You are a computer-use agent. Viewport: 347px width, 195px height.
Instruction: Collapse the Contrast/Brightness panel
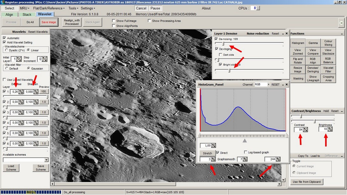click(342, 111)
